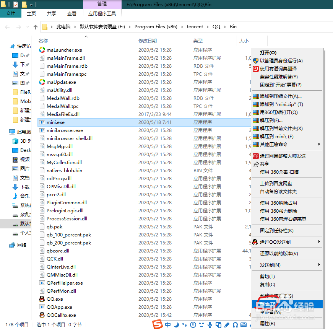Click the maLauncher.exe file icon
The image size is (333, 329).
point(42,50)
